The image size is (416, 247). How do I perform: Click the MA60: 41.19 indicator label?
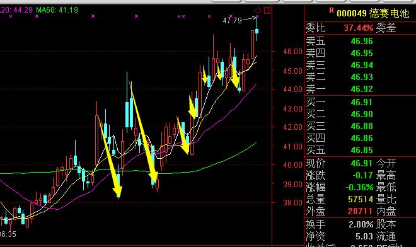point(57,10)
